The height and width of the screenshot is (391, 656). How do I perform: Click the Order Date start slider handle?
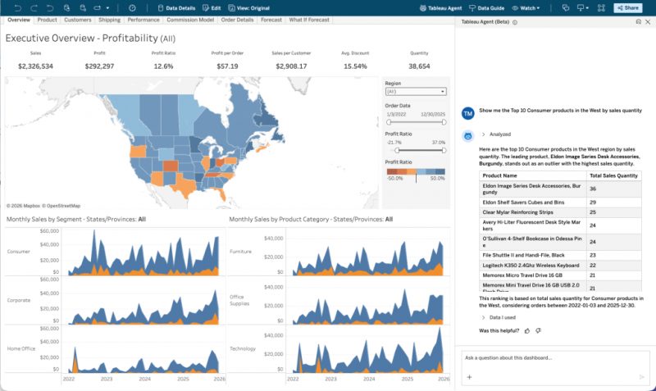coord(389,122)
